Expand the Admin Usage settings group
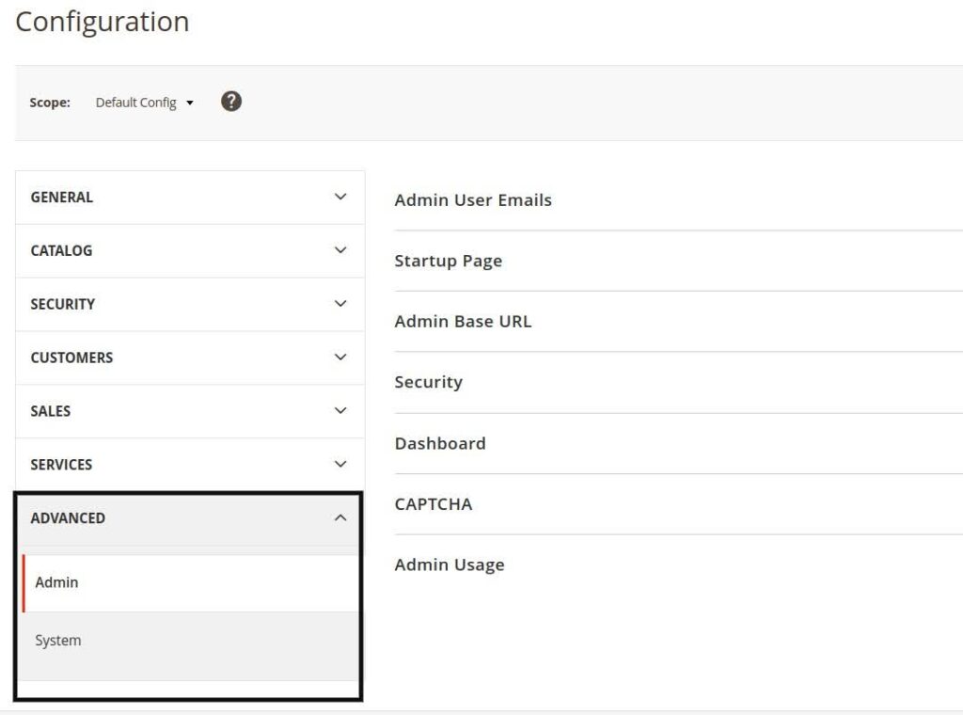This screenshot has width=963, height=715. pos(449,564)
